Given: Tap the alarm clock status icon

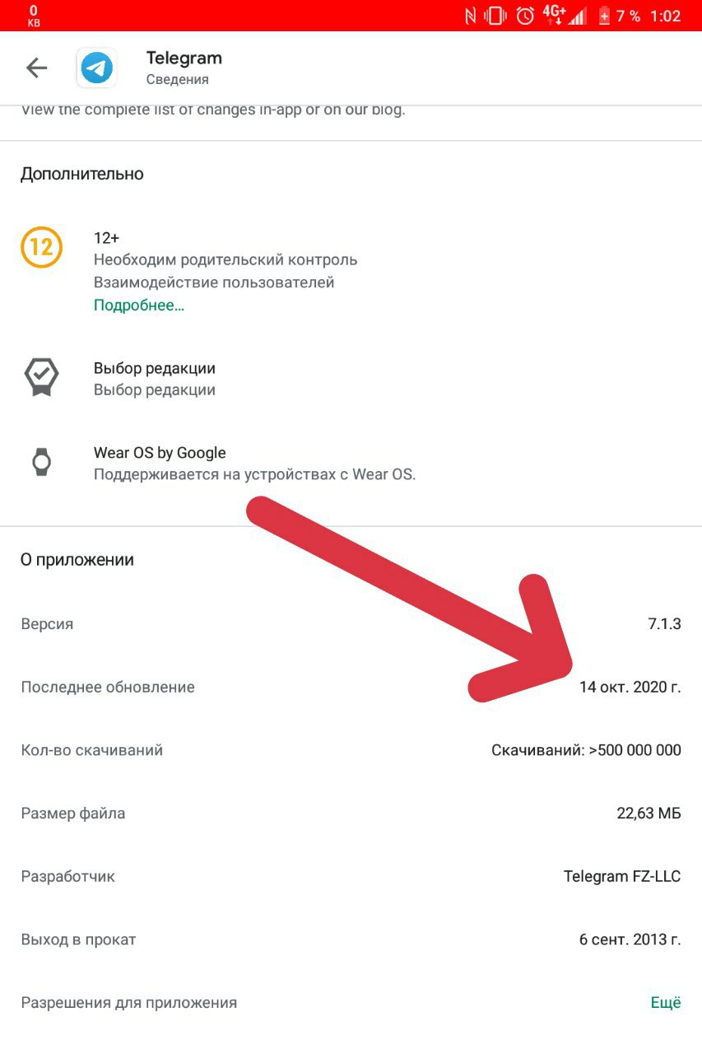Looking at the screenshot, I should [525, 16].
